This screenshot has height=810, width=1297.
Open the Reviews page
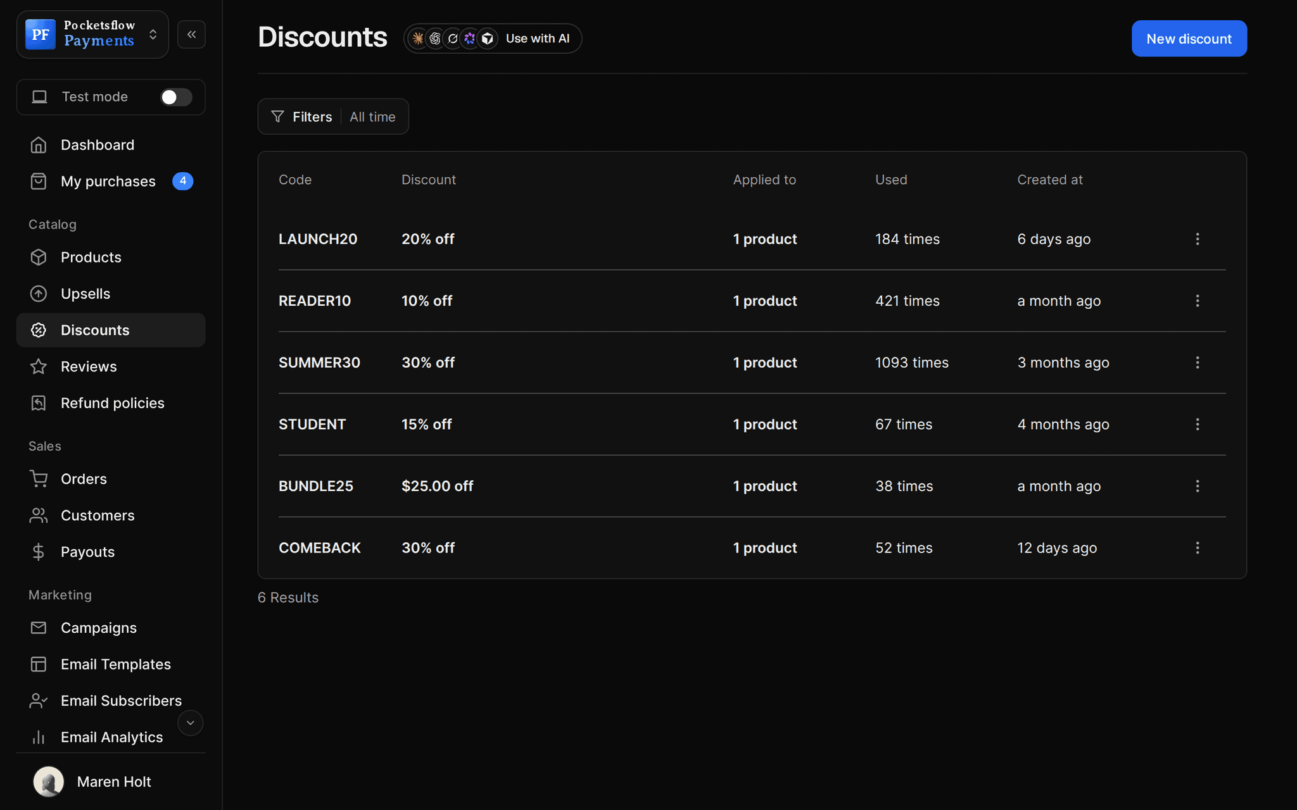tap(111, 366)
